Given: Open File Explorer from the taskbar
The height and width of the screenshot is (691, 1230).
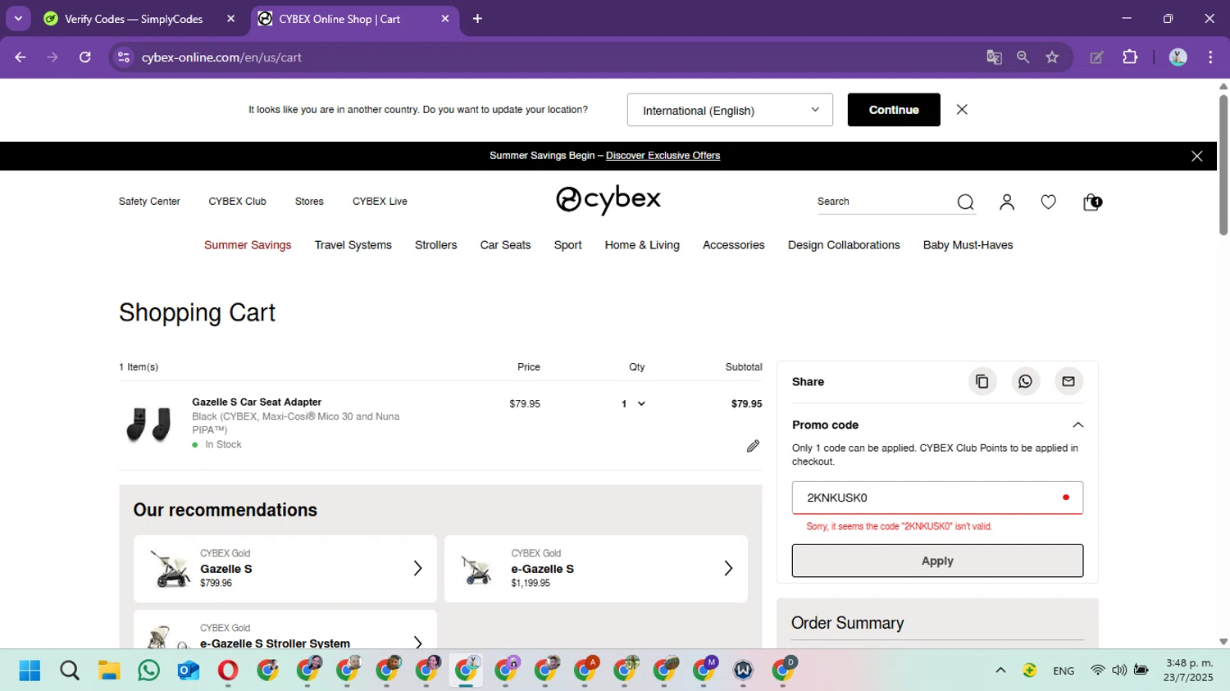Looking at the screenshot, I should pos(109,671).
